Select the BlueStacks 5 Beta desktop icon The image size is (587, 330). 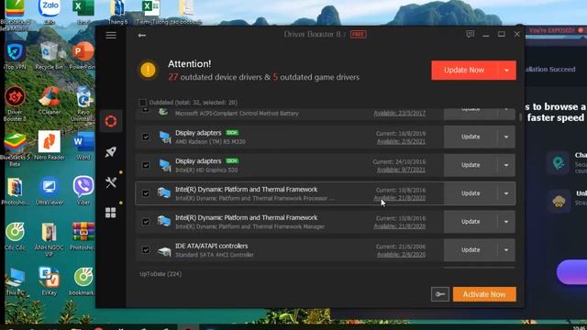[15, 149]
